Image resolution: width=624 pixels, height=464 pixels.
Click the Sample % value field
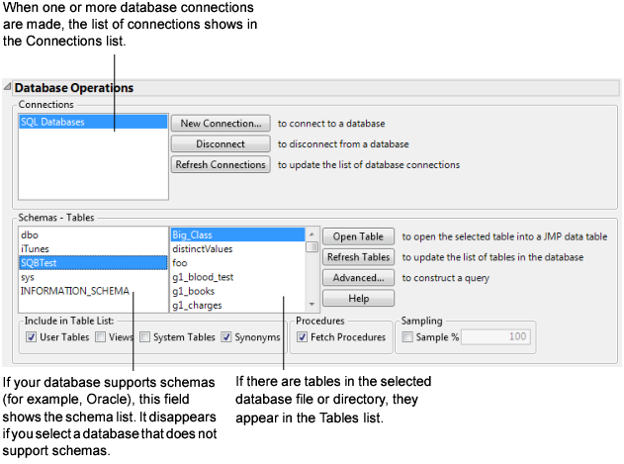pos(495,337)
